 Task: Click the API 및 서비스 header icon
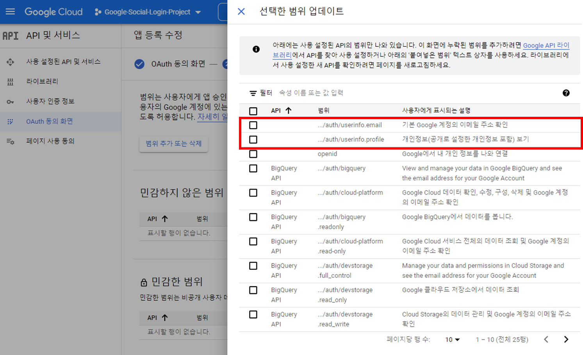coord(11,36)
